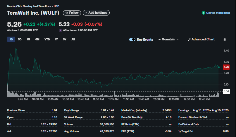This screenshot has height=137, width=236.
Task: Click the Ask value 5.28 x 28200
Action: (x=49, y=131)
